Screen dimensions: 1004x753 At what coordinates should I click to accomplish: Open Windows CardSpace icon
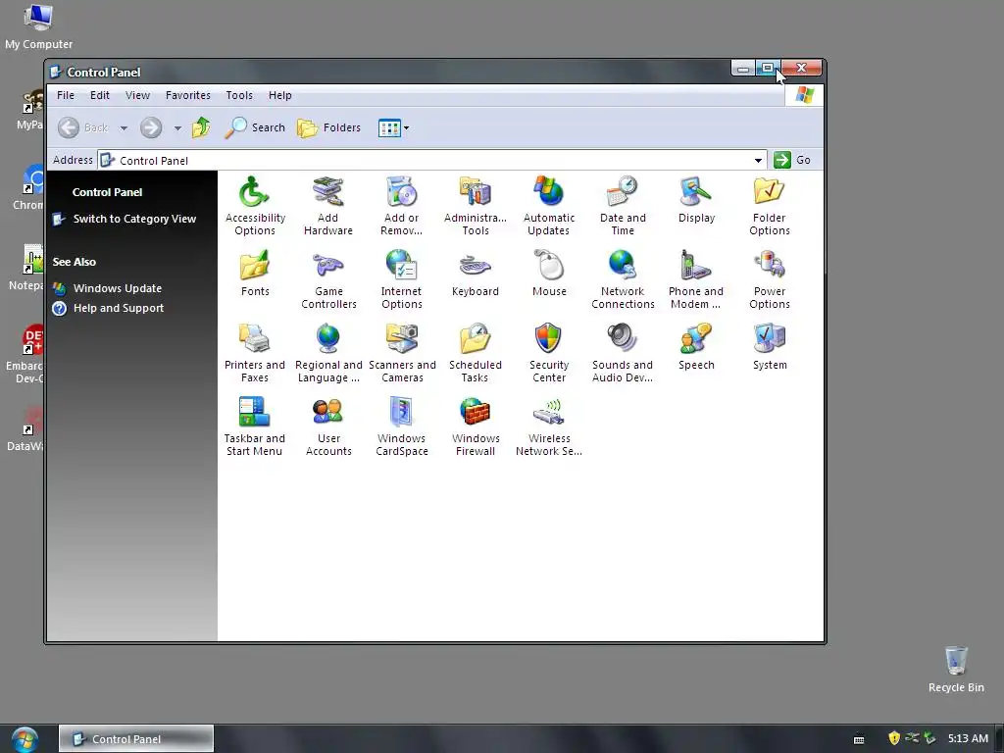click(401, 427)
